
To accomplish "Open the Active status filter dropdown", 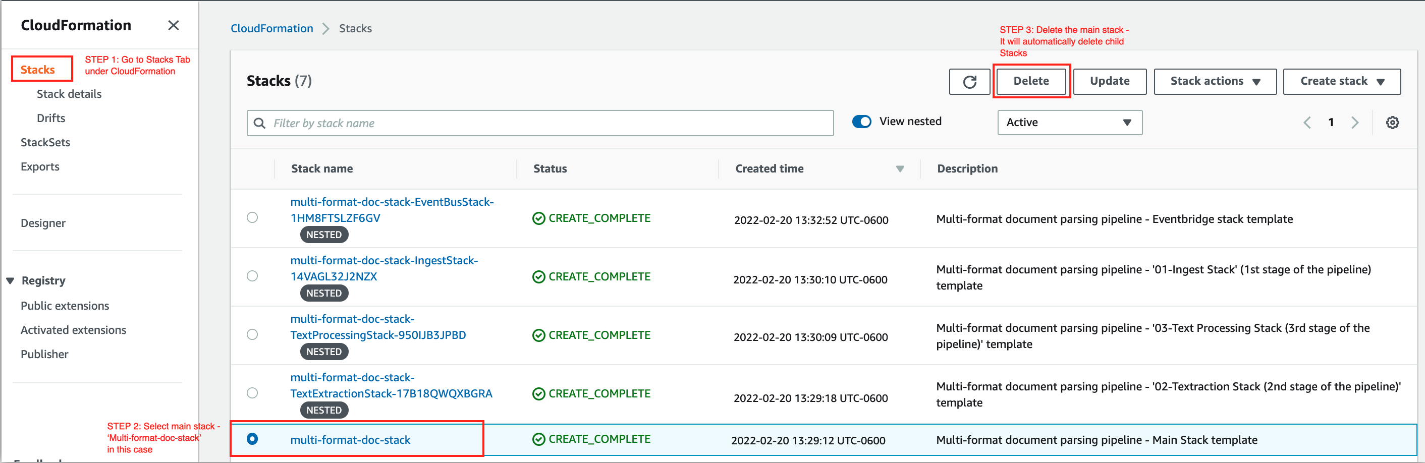I will point(1069,123).
